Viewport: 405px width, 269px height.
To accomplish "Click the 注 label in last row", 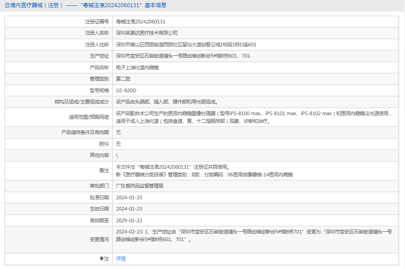I will [x=106, y=259].
